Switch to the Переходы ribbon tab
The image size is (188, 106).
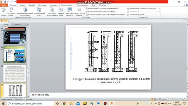click(42, 5)
